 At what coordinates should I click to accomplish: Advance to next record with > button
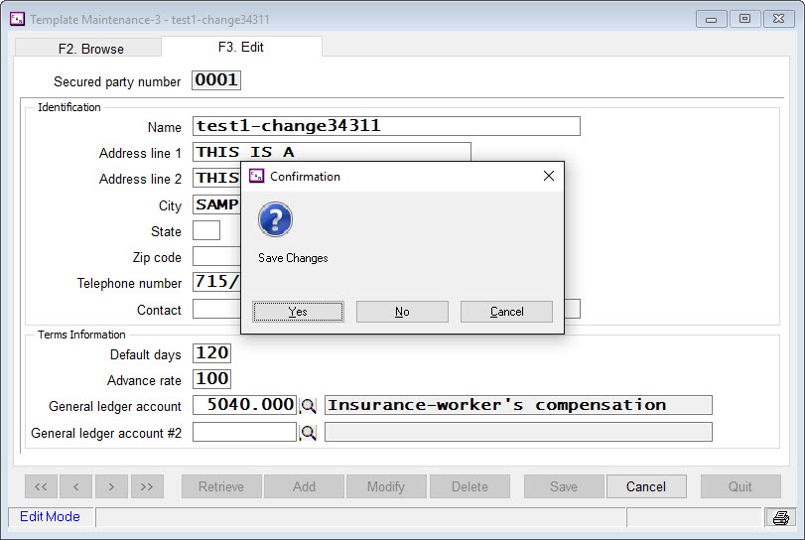[x=111, y=486]
